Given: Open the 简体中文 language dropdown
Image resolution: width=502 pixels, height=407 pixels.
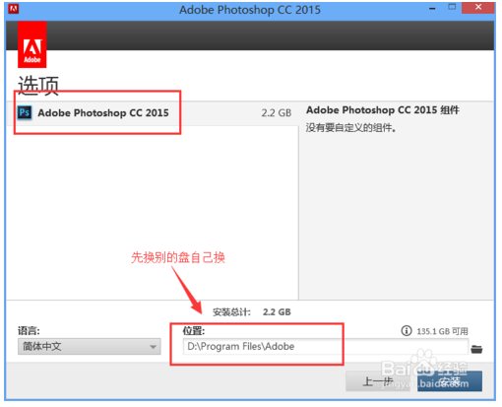Looking at the screenshot, I should [x=90, y=346].
